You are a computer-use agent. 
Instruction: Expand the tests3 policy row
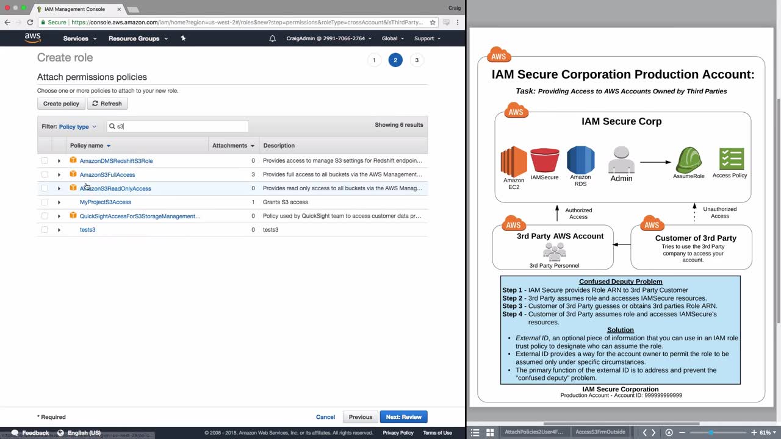[59, 230]
